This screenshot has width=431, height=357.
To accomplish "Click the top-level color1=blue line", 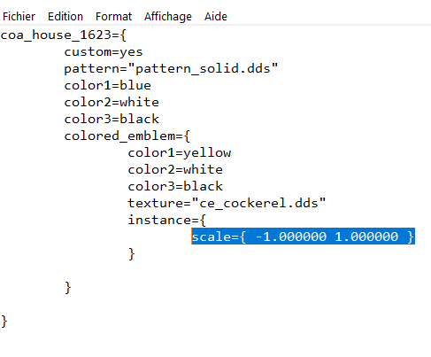I will coord(108,86).
